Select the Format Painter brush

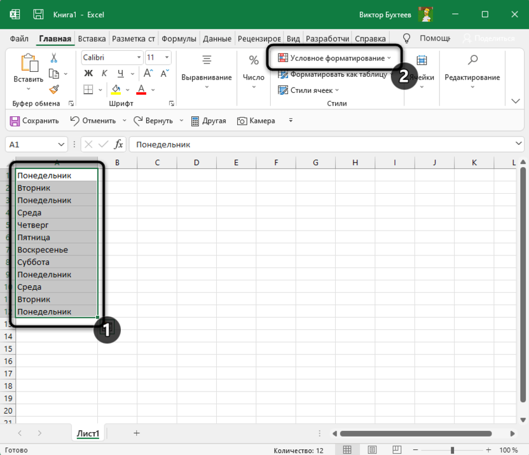(x=54, y=89)
